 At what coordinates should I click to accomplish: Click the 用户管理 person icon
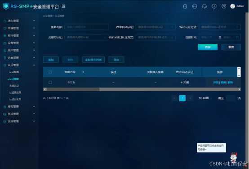pyautogui.click(x=5, y=50)
